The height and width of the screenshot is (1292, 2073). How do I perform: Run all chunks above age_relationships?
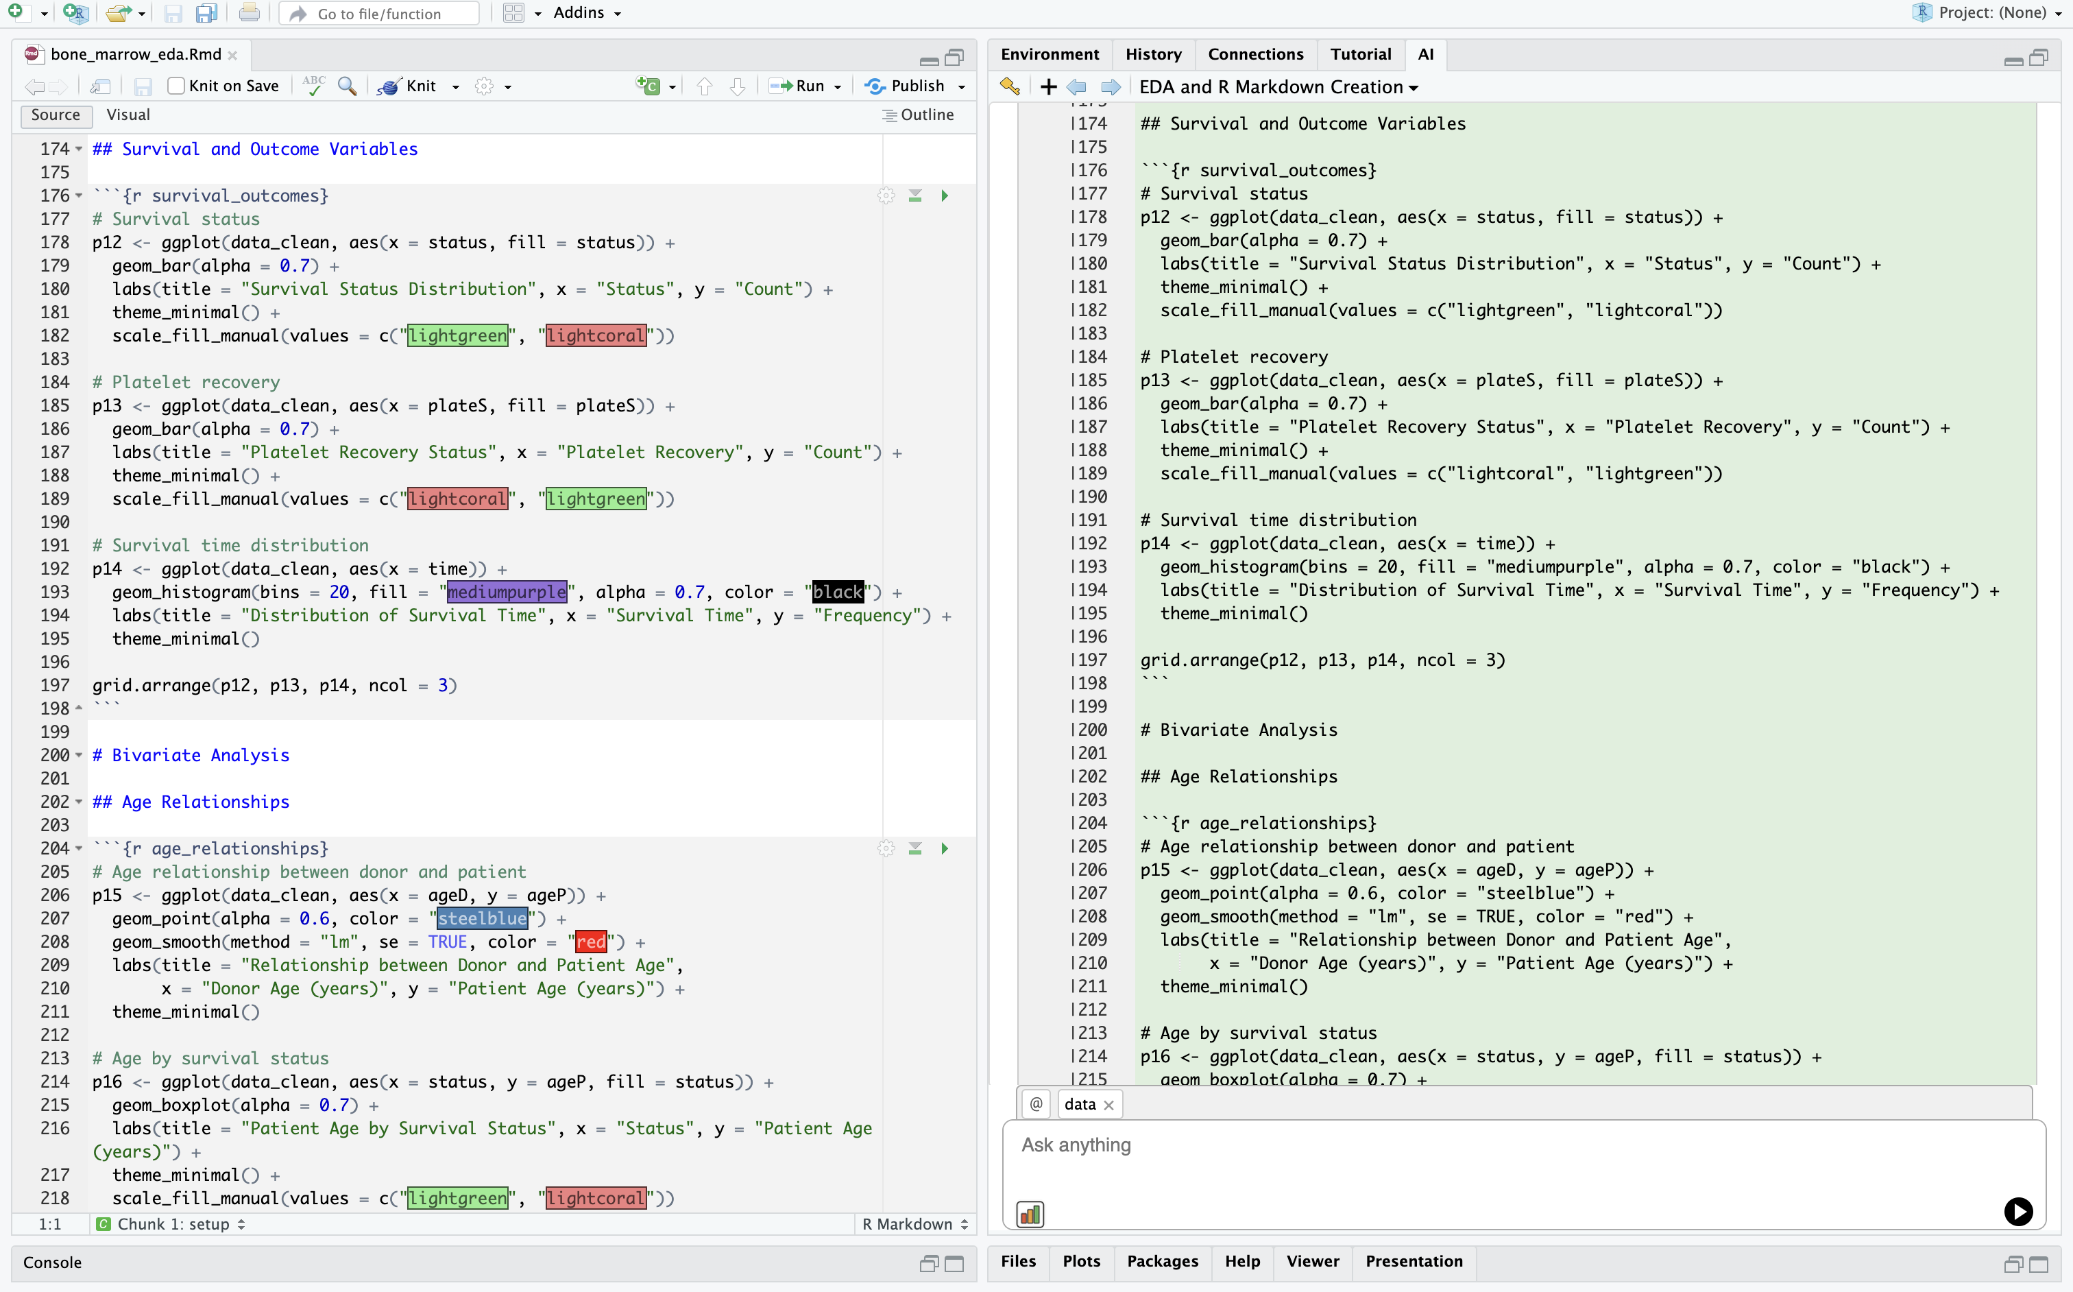914,848
